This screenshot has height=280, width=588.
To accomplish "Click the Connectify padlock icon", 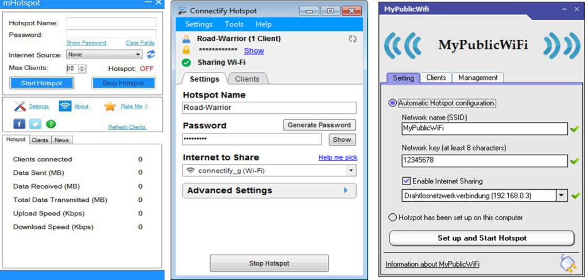I will (187, 50).
